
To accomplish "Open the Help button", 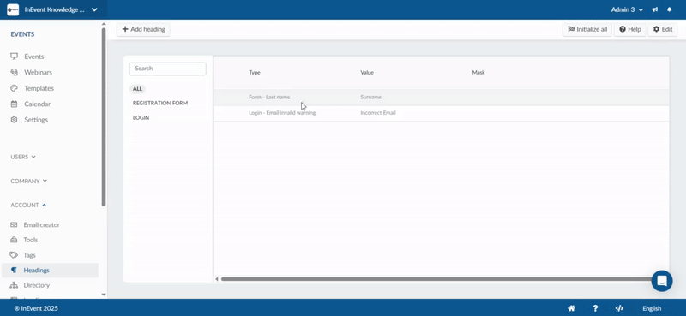I will click(x=630, y=29).
